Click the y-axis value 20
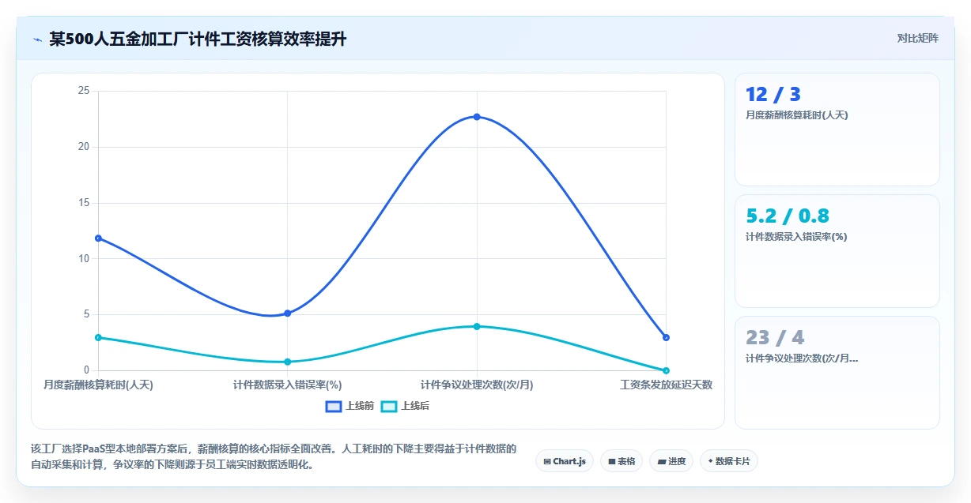971x503 pixels. coord(84,147)
